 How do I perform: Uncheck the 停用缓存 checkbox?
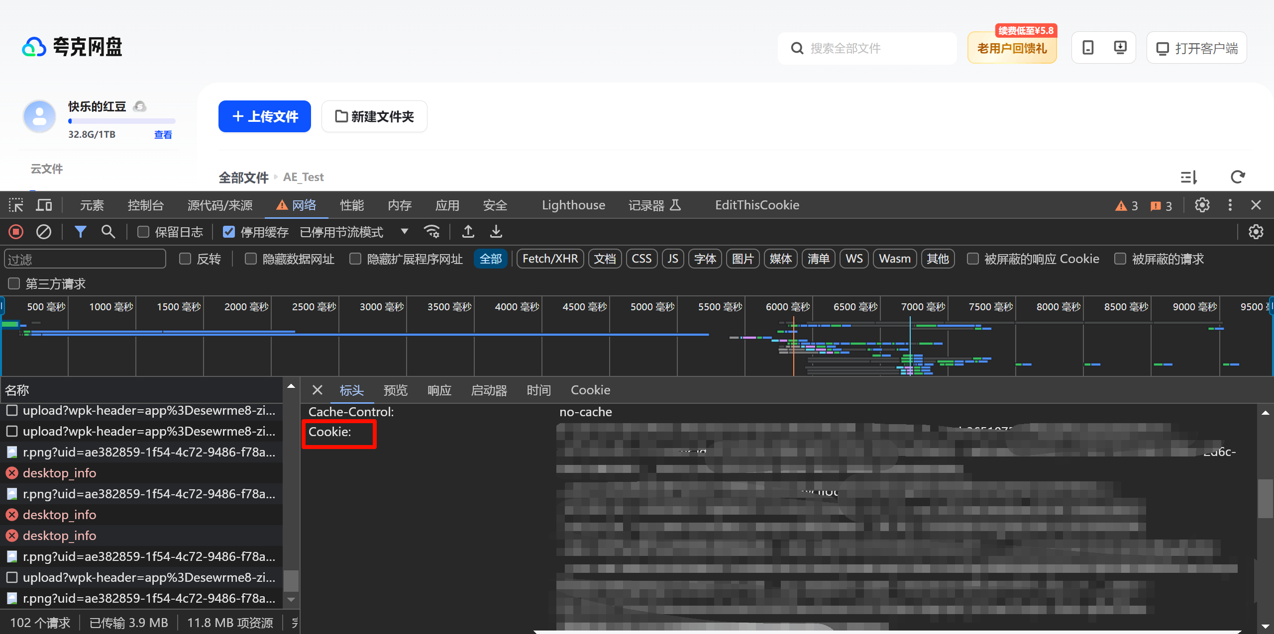tap(228, 232)
